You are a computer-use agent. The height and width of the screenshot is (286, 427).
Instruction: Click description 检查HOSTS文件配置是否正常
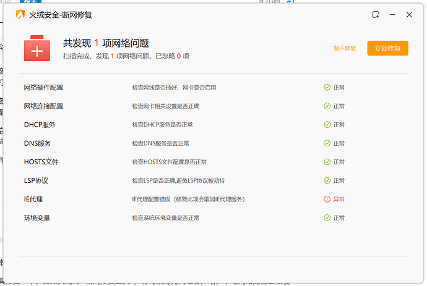170,162
